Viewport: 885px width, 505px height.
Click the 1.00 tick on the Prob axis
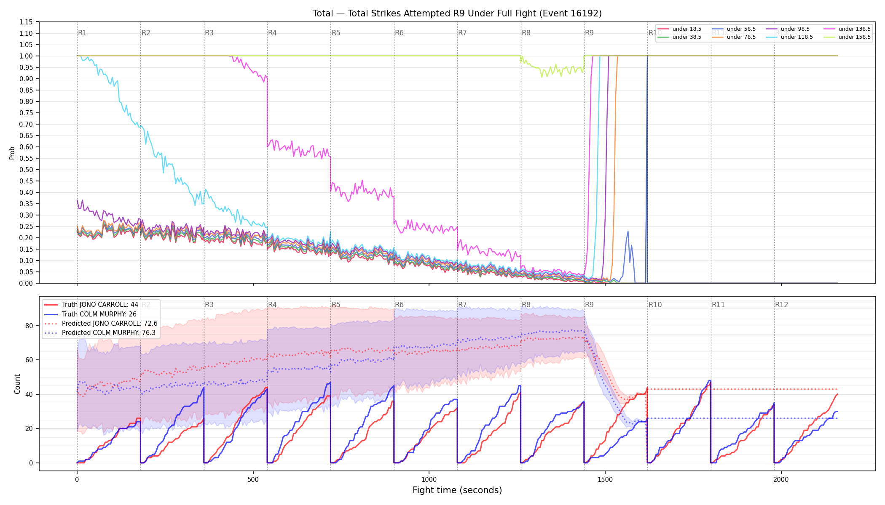click(x=26, y=56)
